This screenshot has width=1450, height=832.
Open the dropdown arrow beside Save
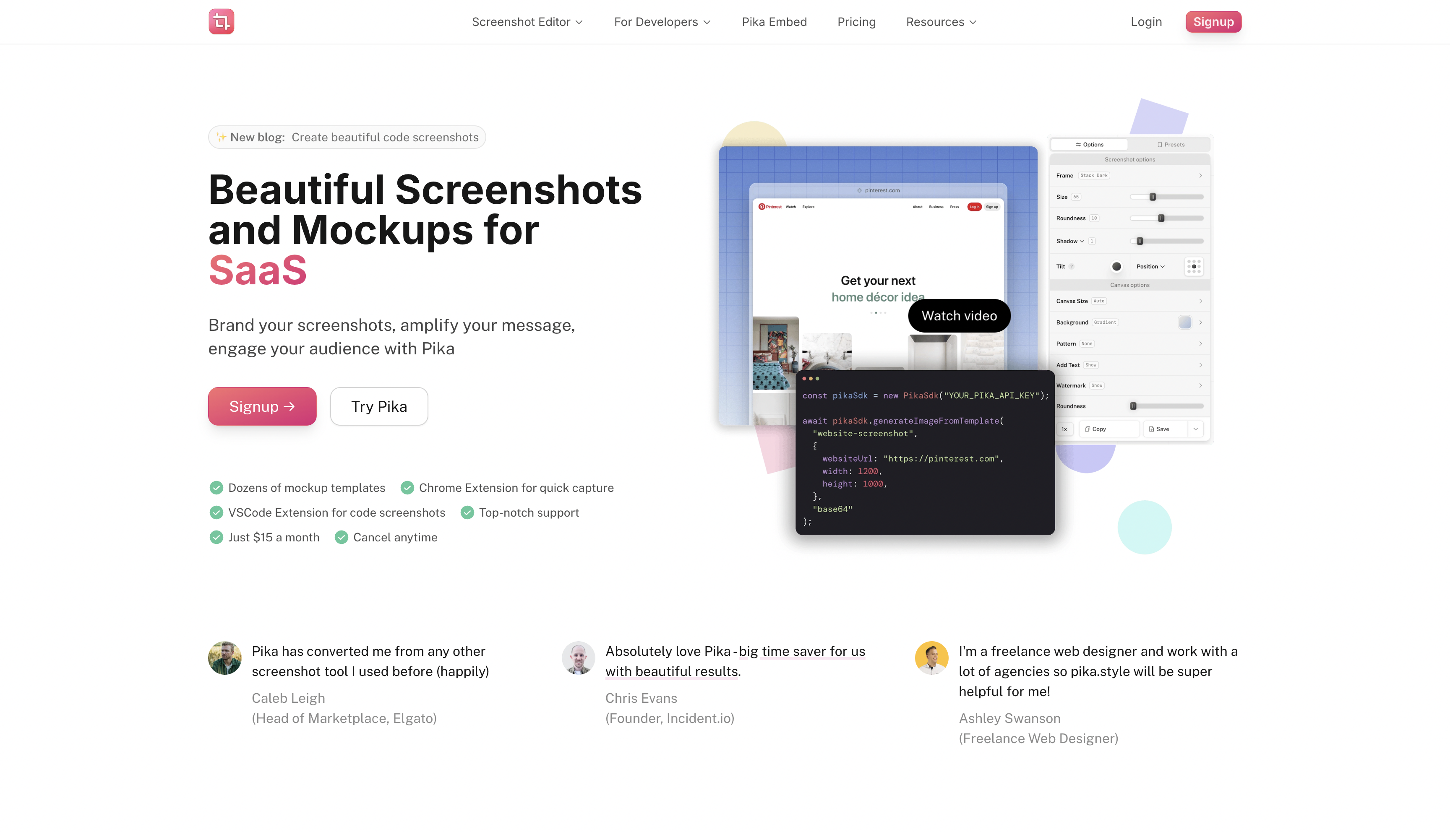click(1196, 429)
